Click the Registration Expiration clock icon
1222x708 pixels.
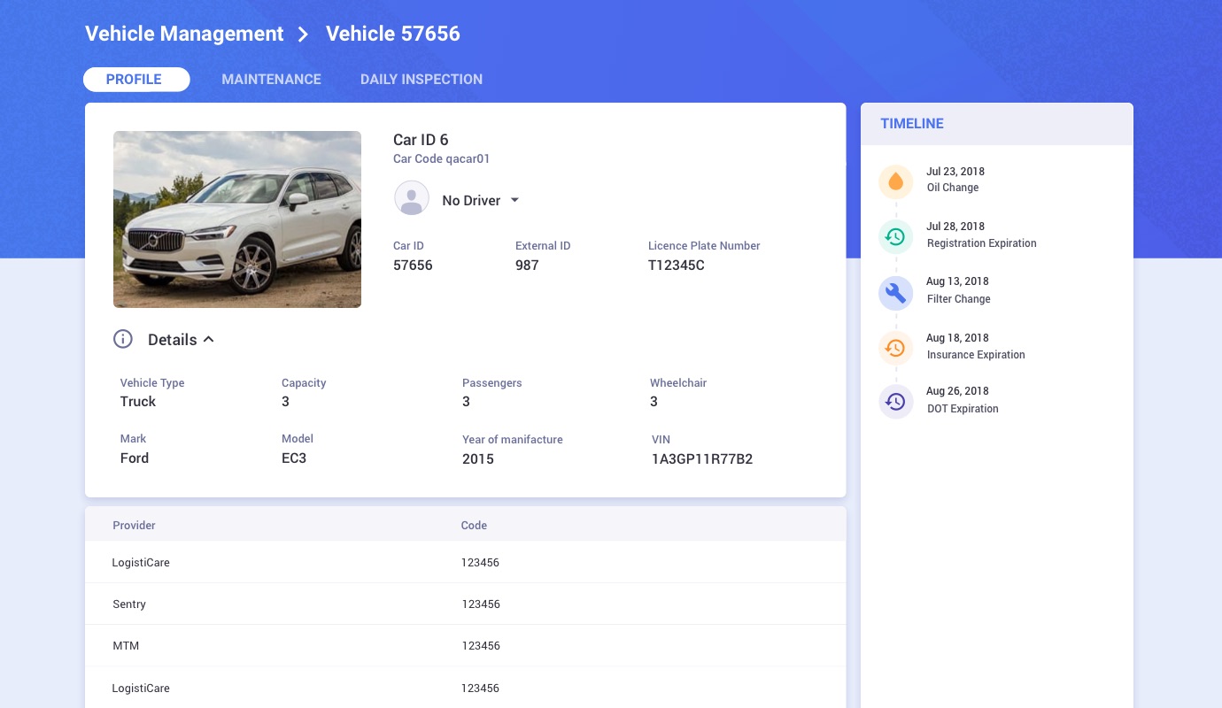(x=895, y=236)
